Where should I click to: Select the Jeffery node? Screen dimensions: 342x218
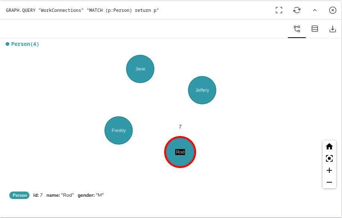click(202, 90)
